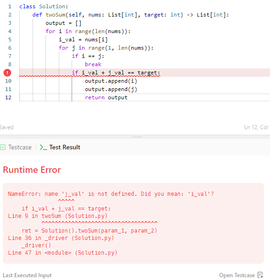The image size is (270, 279).
Task: Click the Ln 12, Col status indicator
Action: pyautogui.click(x=257, y=127)
